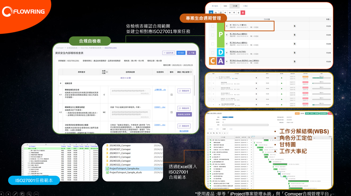Click 返回列表 button
351x196 pixels.
(x=169, y=53)
